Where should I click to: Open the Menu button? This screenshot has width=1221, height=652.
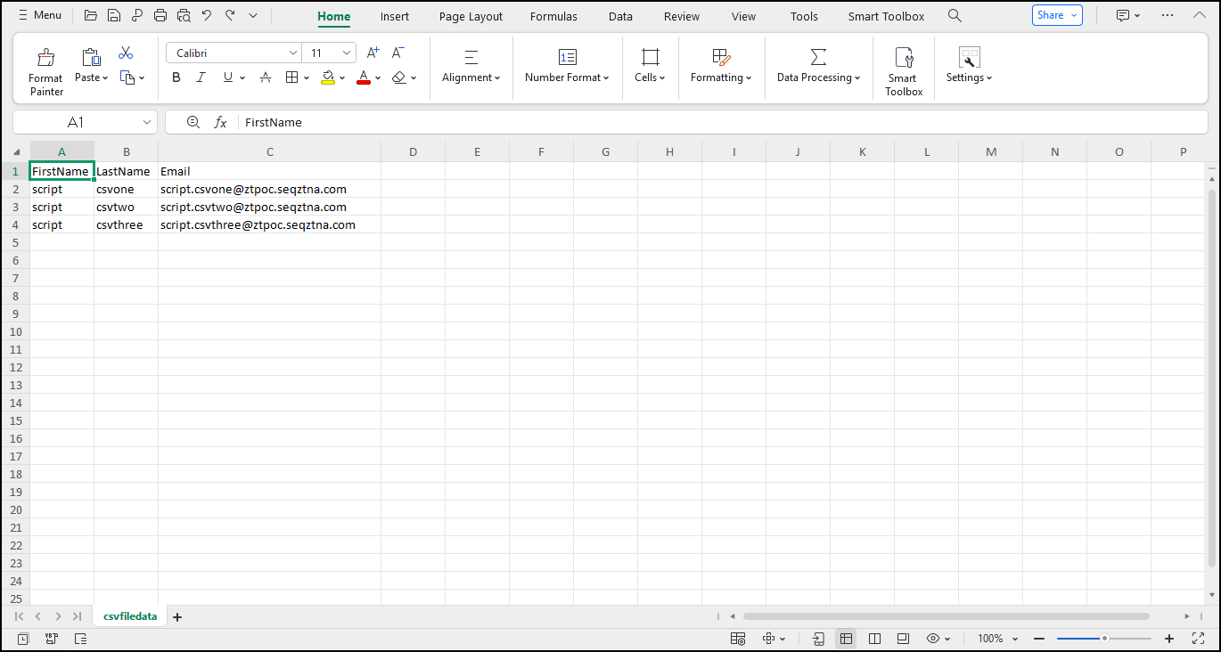pyautogui.click(x=40, y=15)
